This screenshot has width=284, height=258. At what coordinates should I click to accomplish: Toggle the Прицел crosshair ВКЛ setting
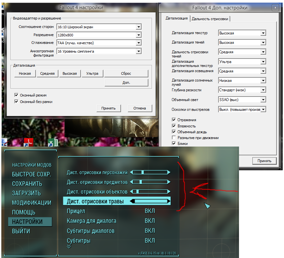pos(150,211)
